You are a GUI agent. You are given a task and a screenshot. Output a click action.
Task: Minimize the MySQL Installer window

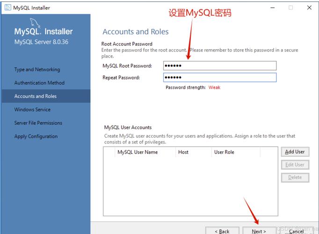(272, 7)
